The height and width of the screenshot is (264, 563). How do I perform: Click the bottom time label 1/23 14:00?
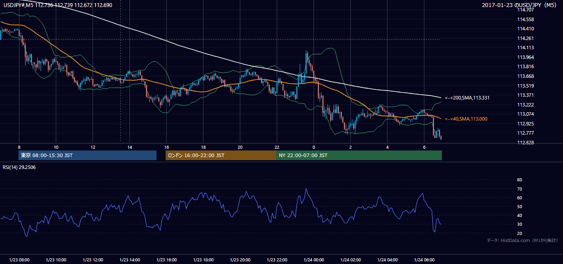[130, 260]
